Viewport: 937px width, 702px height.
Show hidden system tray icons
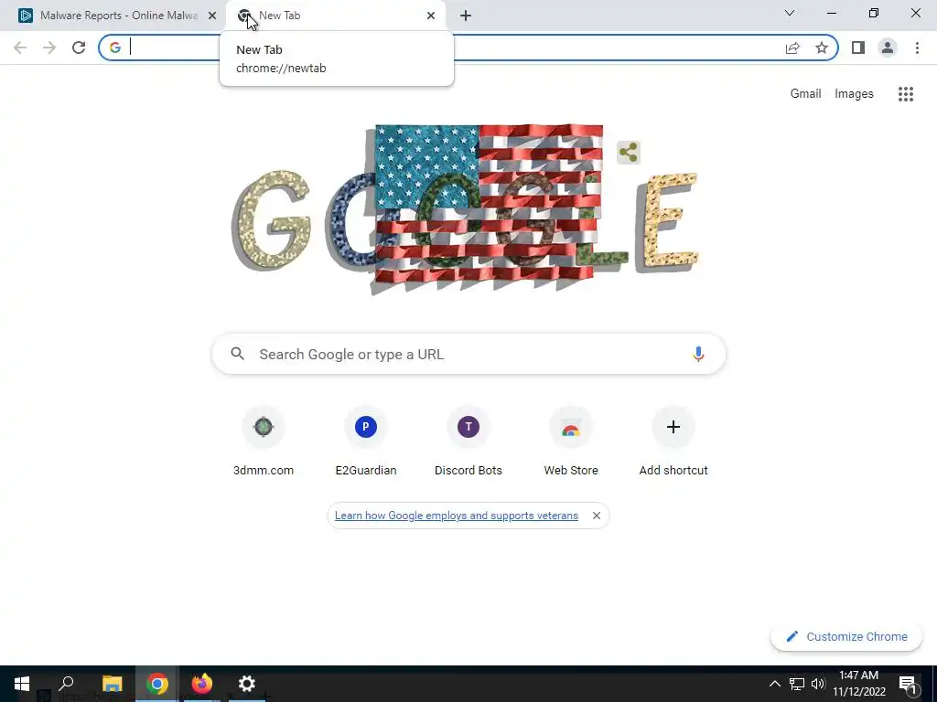(774, 684)
